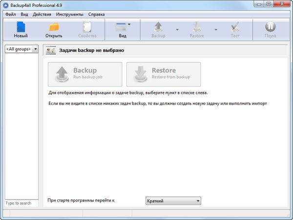
Task: Expand the Вид toolbar dropdown arrow
Action: coord(129,24)
